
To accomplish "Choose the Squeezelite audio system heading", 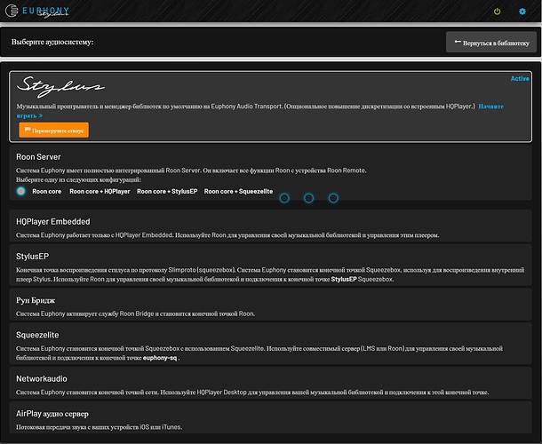I will pyautogui.click(x=37, y=335).
